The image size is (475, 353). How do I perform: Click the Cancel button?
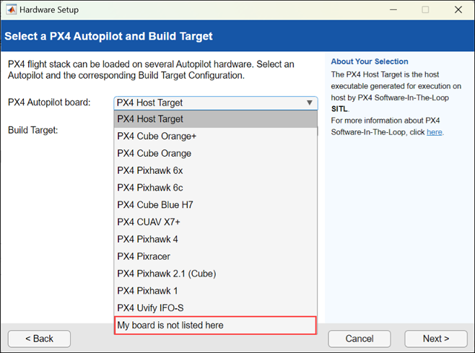pyautogui.click(x=359, y=339)
